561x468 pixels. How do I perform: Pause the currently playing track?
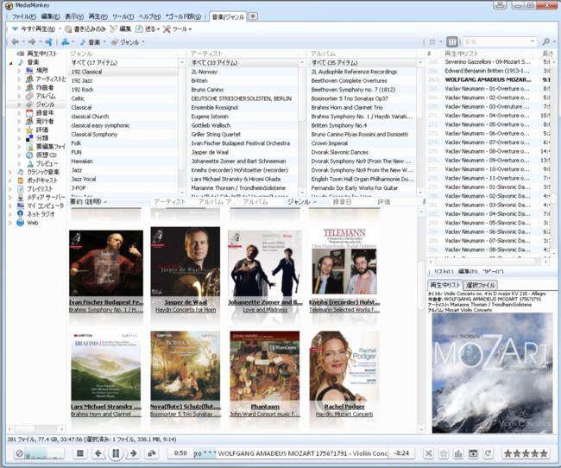coord(116,453)
